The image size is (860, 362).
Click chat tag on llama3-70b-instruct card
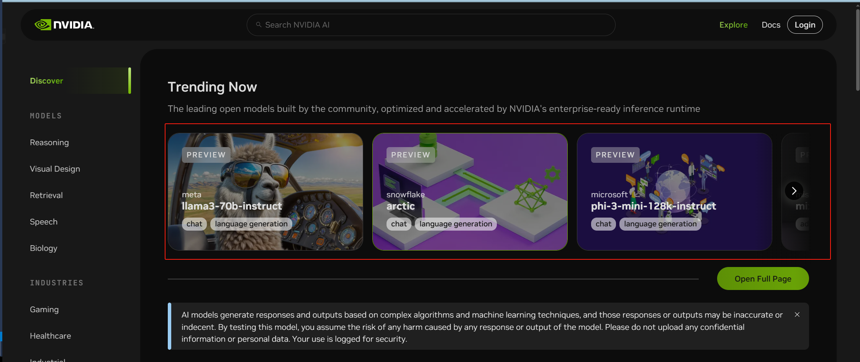pos(195,224)
